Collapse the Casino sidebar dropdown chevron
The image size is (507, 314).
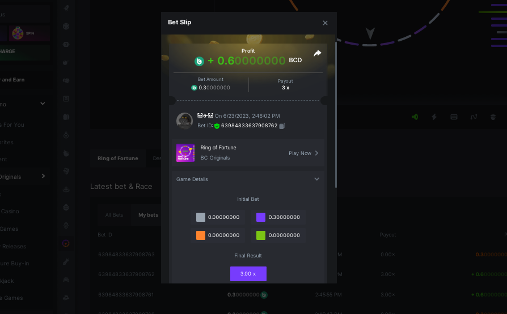click(x=43, y=104)
